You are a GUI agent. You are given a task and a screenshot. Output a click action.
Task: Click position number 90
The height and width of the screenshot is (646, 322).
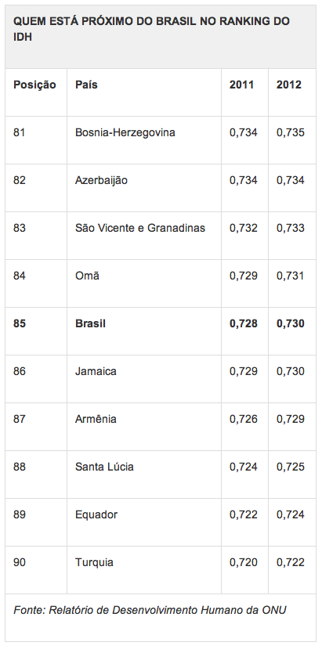point(20,562)
